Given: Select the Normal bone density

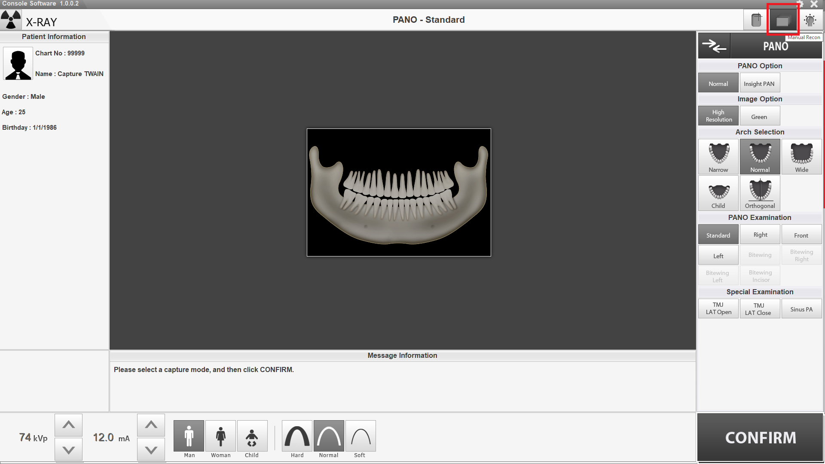Looking at the screenshot, I should pyautogui.click(x=329, y=436).
